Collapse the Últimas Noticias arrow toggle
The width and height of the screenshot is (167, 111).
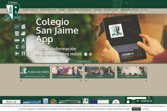coord(83,64)
